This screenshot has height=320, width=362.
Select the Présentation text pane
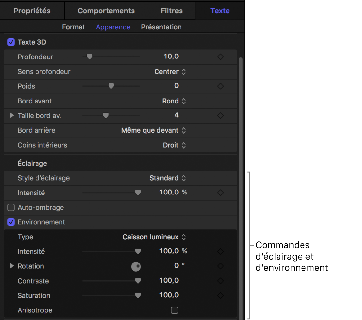pos(161,27)
